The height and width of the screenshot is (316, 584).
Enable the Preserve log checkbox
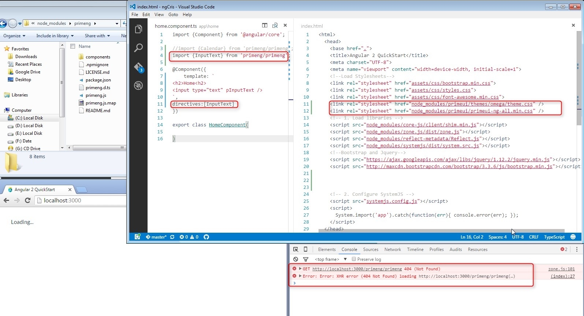(x=354, y=259)
